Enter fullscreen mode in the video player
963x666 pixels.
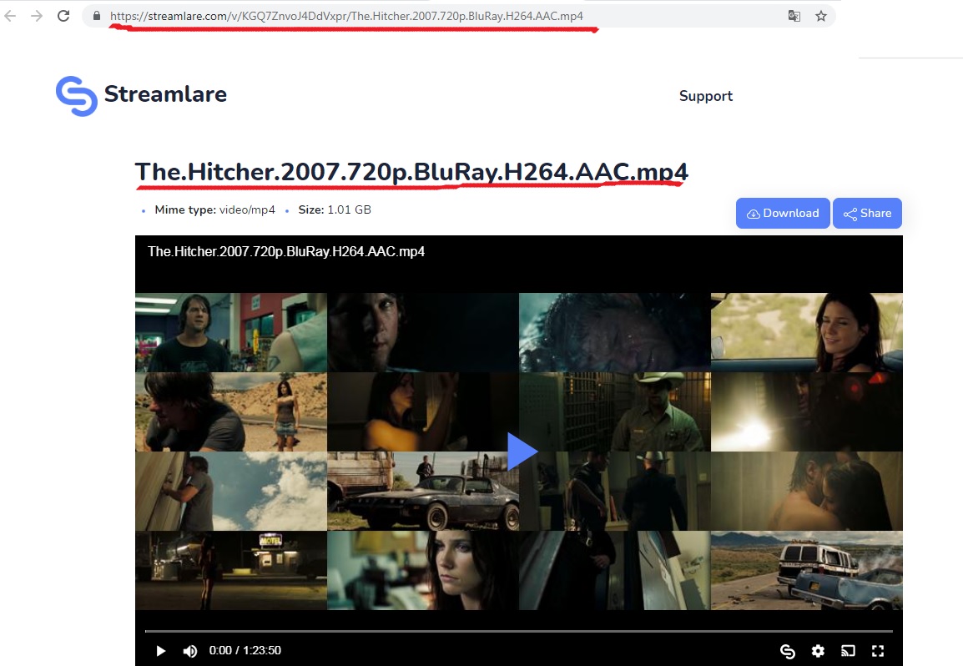coord(878,651)
